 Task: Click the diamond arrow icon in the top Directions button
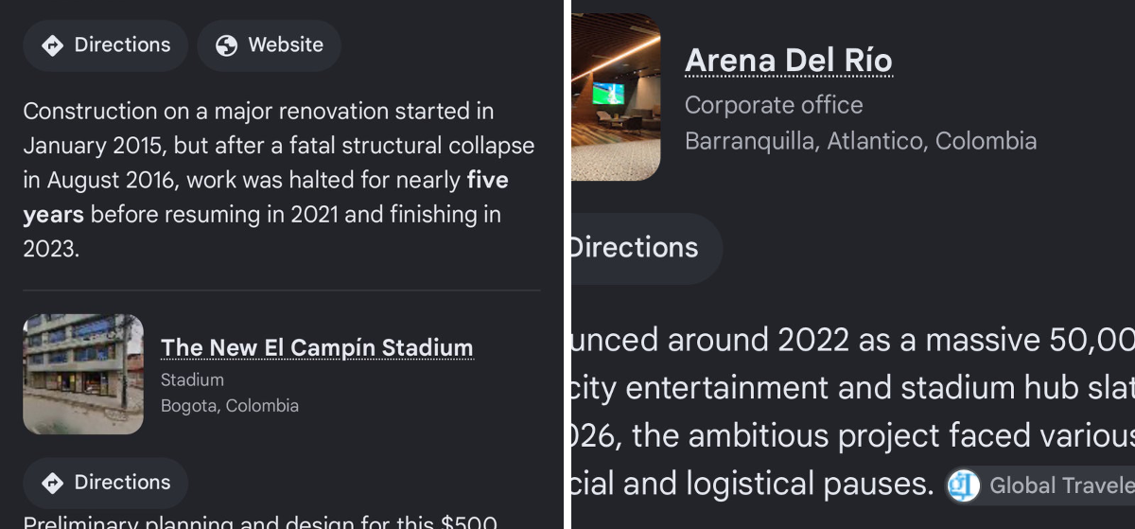(53, 45)
